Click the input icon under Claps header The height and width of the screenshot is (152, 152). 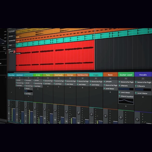(x=96, y=78)
